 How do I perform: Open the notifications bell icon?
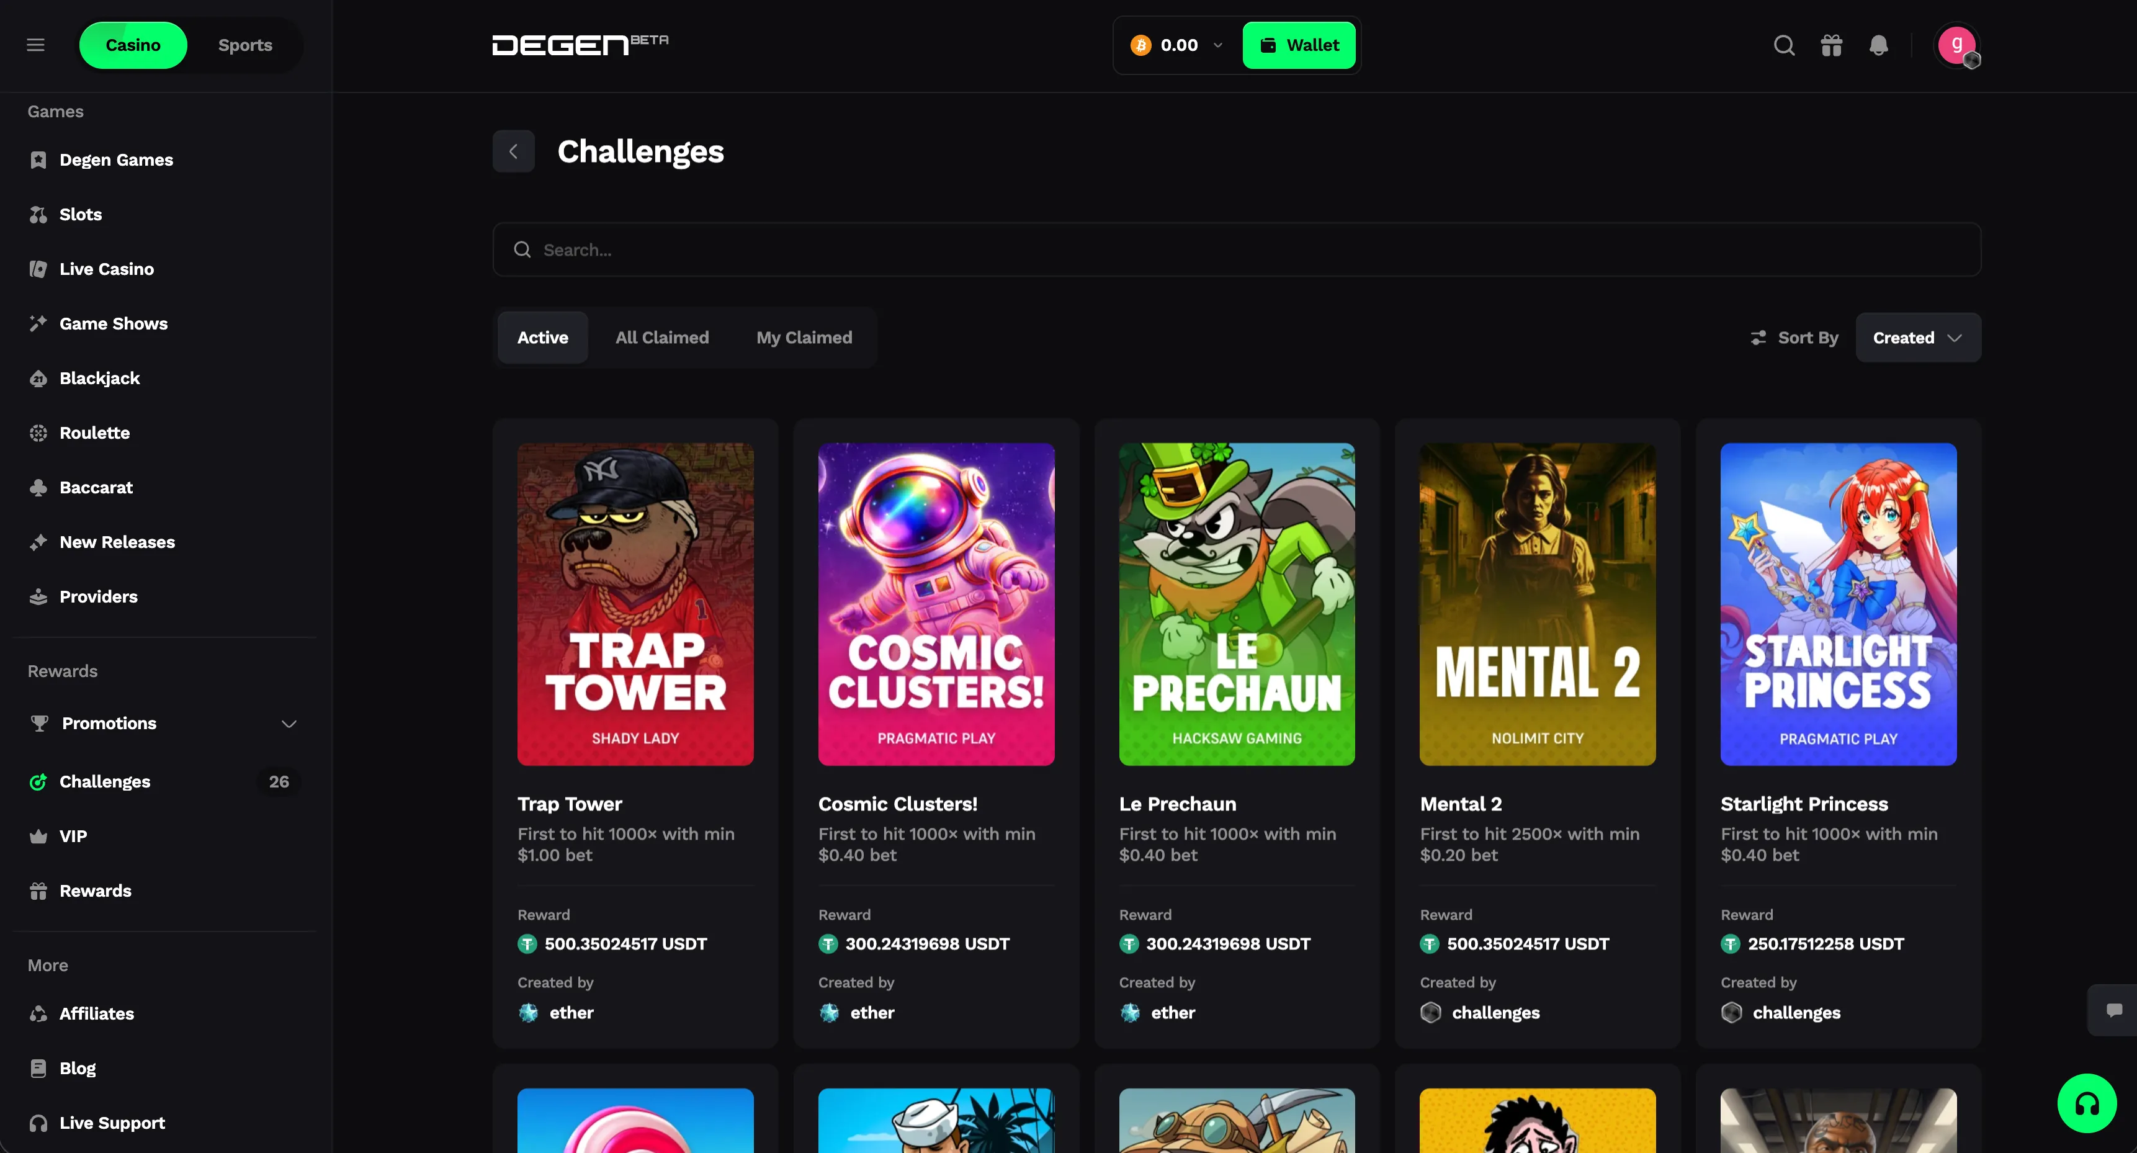pos(1879,45)
